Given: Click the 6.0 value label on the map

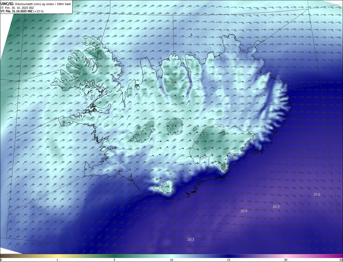Looking at the screenshot, I should point(173,127).
